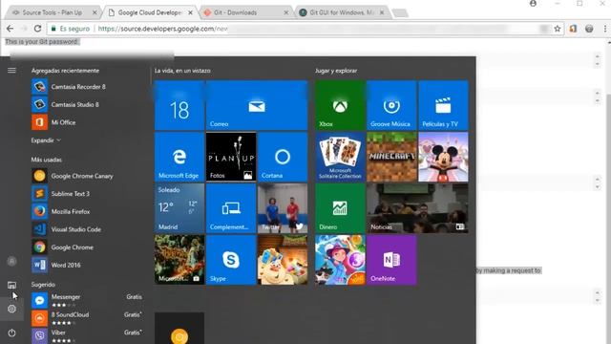Open the Mickey Mouse game tile
611x344 pixels.
click(x=443, y=157)
